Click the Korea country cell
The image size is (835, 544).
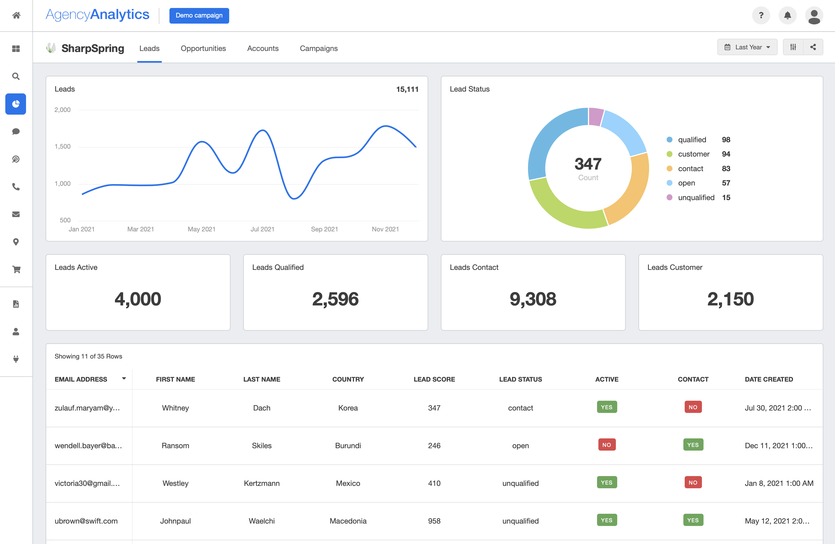tap(348, 408)
